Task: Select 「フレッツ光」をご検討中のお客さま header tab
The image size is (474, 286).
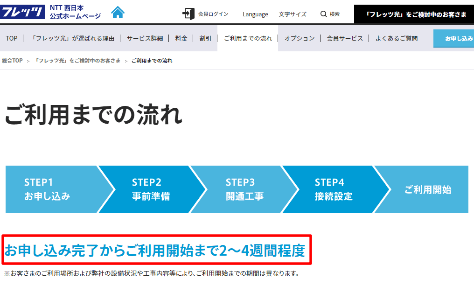Action: [x=414, y=14]
